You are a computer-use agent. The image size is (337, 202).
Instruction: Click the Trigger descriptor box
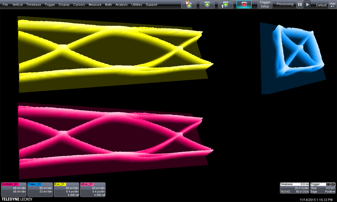[323, 188]
